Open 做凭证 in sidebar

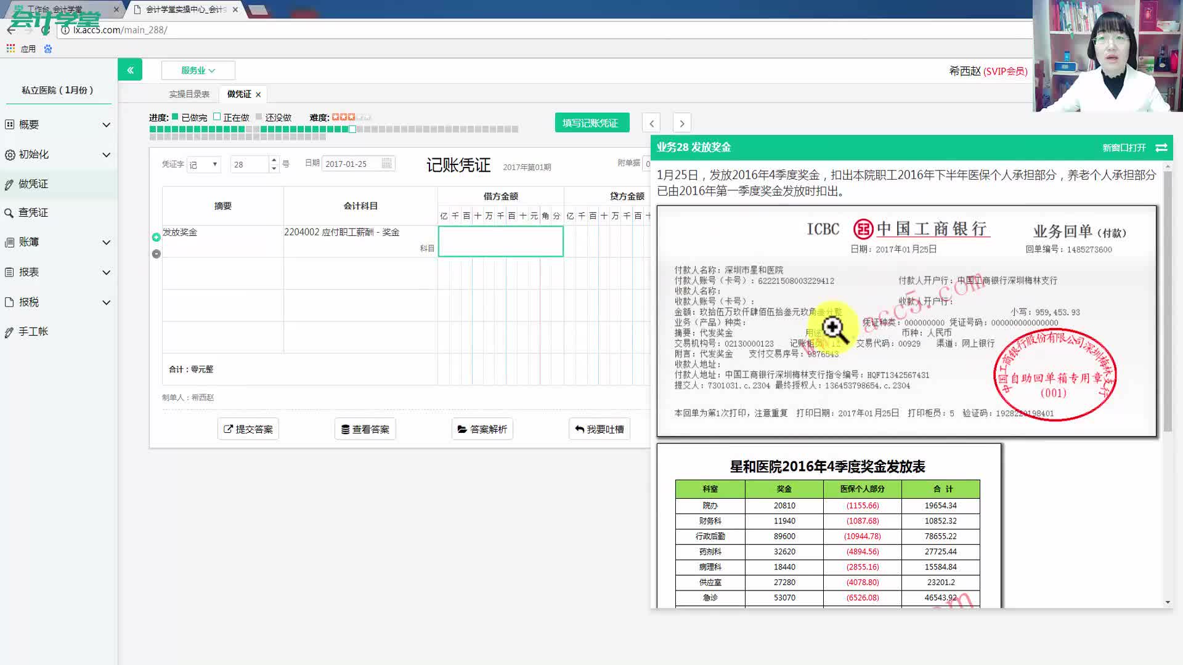pyautogui.click(x=33, y=183)
